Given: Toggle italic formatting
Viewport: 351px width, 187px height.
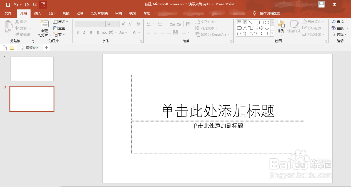Looking at the screenshot, I should click(x=84, y=32).
